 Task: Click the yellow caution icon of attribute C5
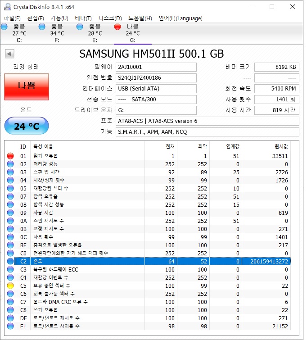coord(10,286)
